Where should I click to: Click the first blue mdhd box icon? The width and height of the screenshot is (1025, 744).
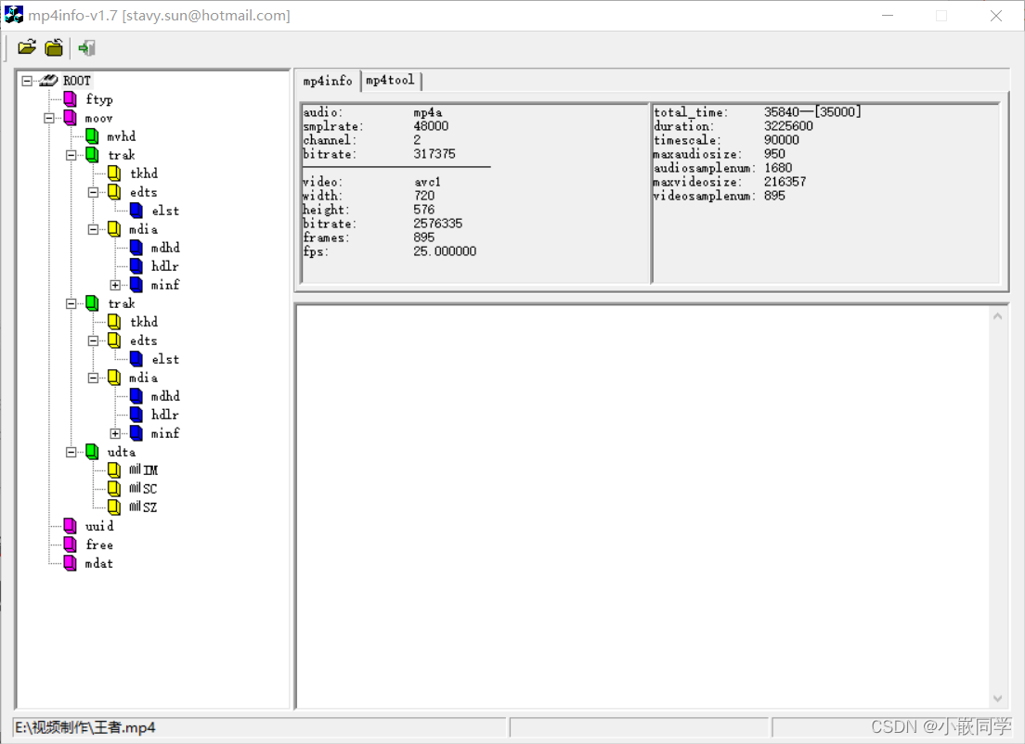[136, 248]
